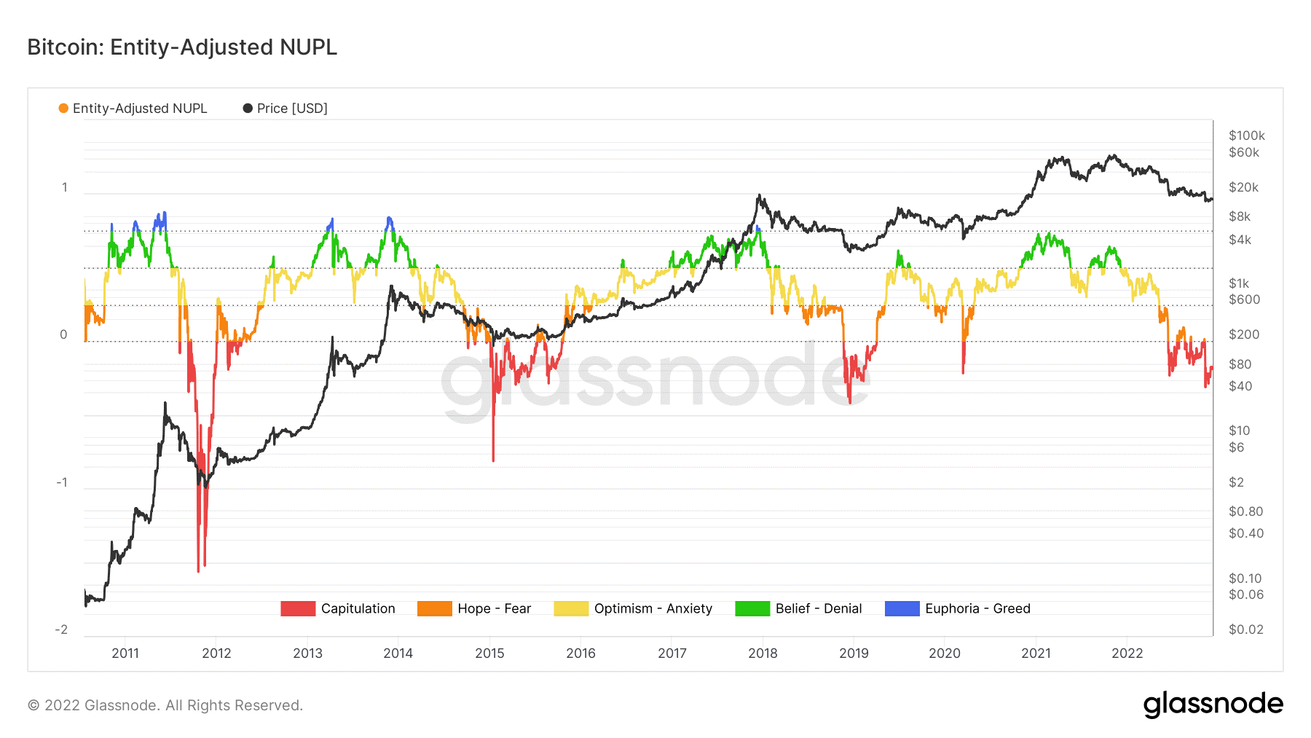Click the 2017 x-axis label
Viewport: 1311px width, 738px height.
point(672,653)
